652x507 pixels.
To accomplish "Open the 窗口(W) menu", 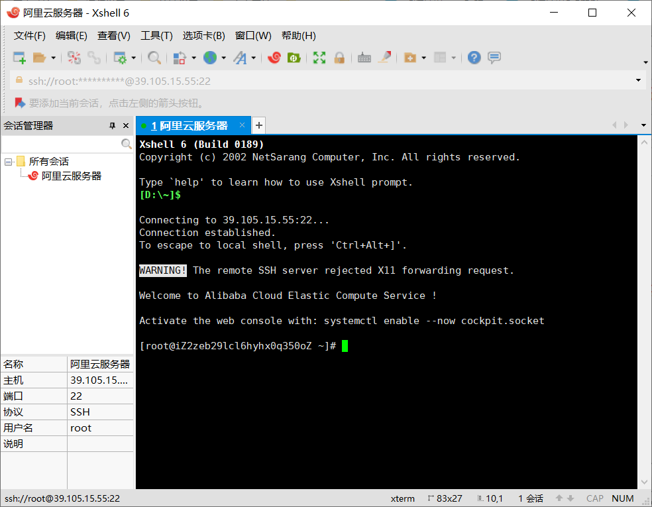I will 253,36.
